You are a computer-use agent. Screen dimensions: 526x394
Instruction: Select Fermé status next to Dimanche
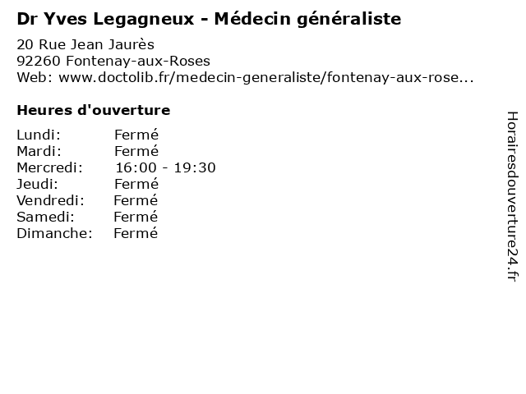point(136,233)
